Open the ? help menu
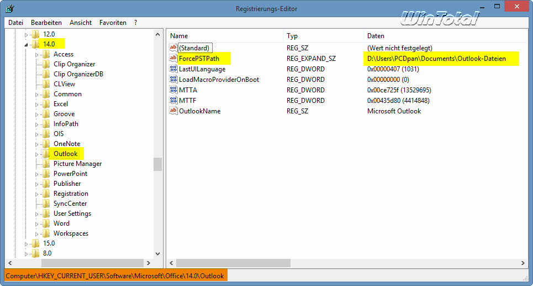This screenshot has width=533, height=286. coord(136,23)
